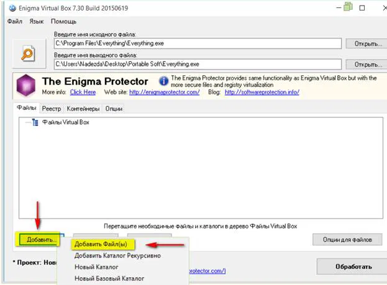Switch to the Контейнеры tab
387x285 pixels.
pos(83,109)
